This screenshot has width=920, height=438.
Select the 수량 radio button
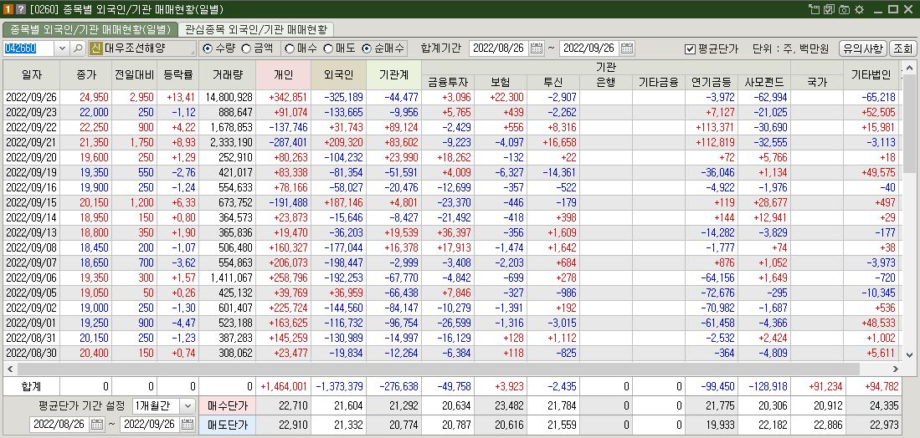(208, 48)
